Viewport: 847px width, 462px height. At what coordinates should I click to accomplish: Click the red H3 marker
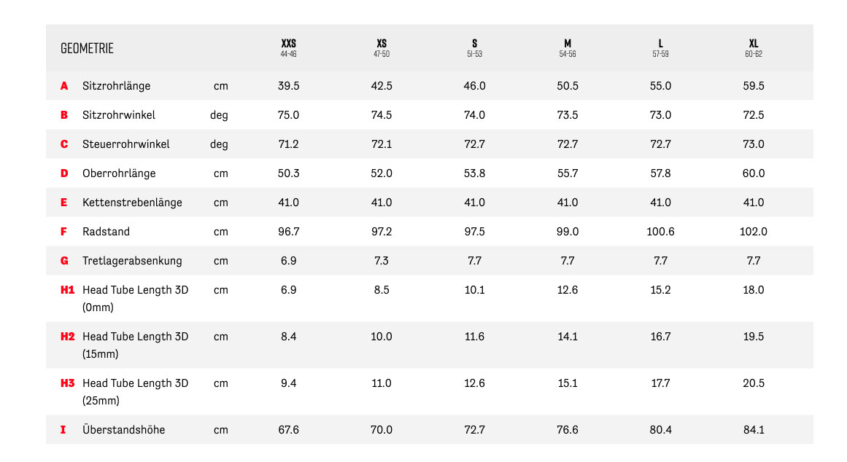click(x=68, y=383)
